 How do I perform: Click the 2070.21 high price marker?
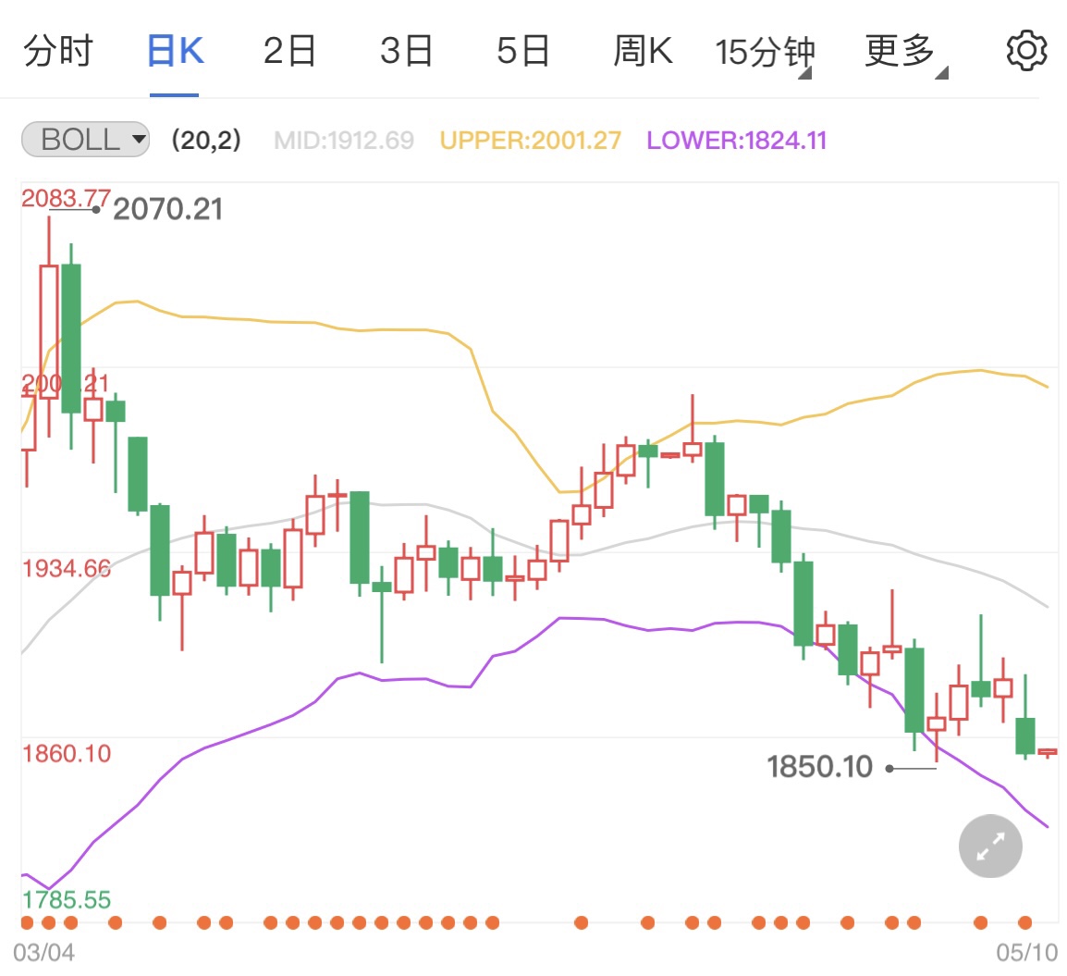pyautogui.click(x=167, y=209)
